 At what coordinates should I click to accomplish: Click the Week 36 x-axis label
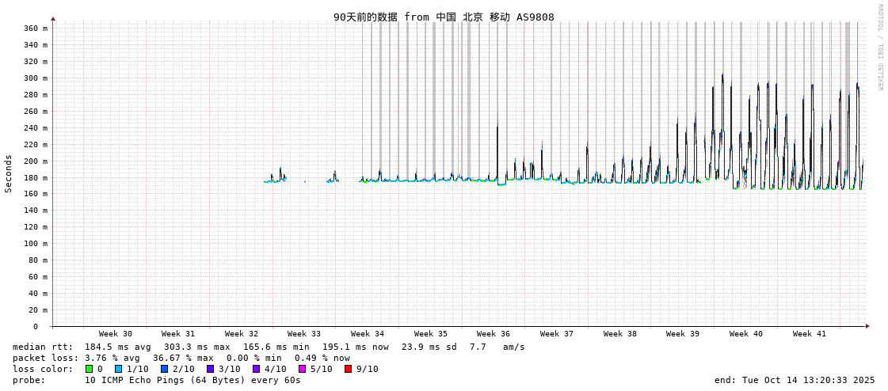pos(494,334)
